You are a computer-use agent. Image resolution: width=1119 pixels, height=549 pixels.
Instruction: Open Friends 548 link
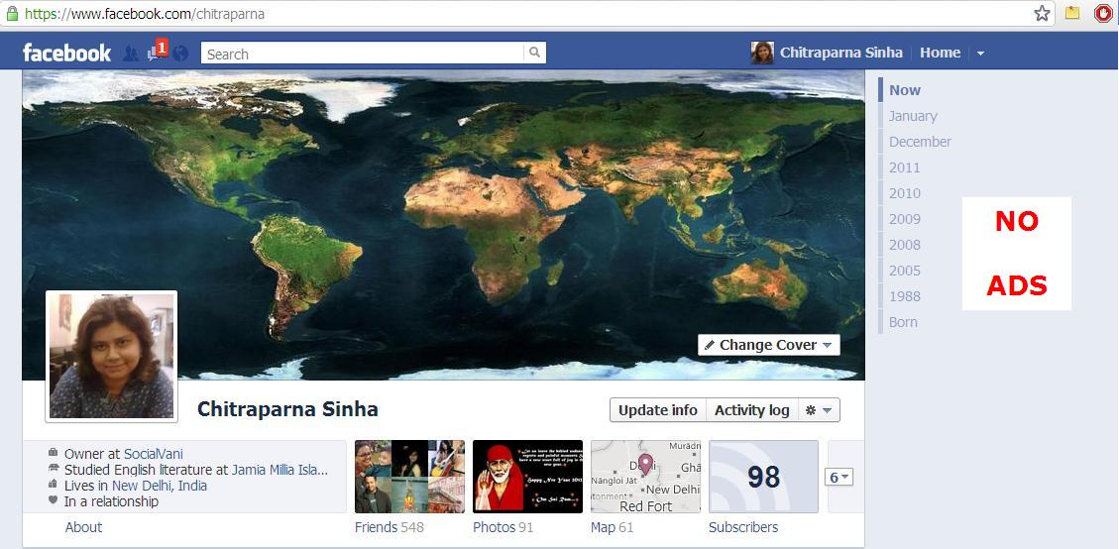(389, 527)
